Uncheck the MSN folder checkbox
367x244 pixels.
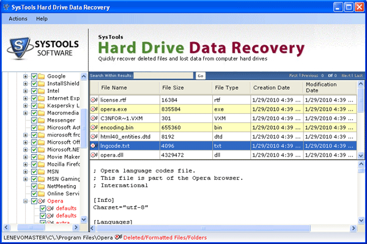(34, 172)
